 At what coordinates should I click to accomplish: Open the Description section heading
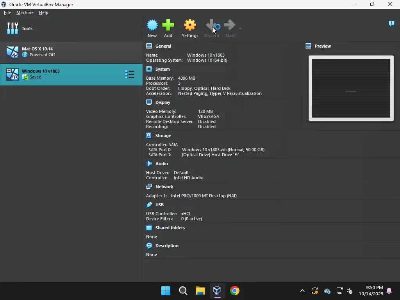167,246
